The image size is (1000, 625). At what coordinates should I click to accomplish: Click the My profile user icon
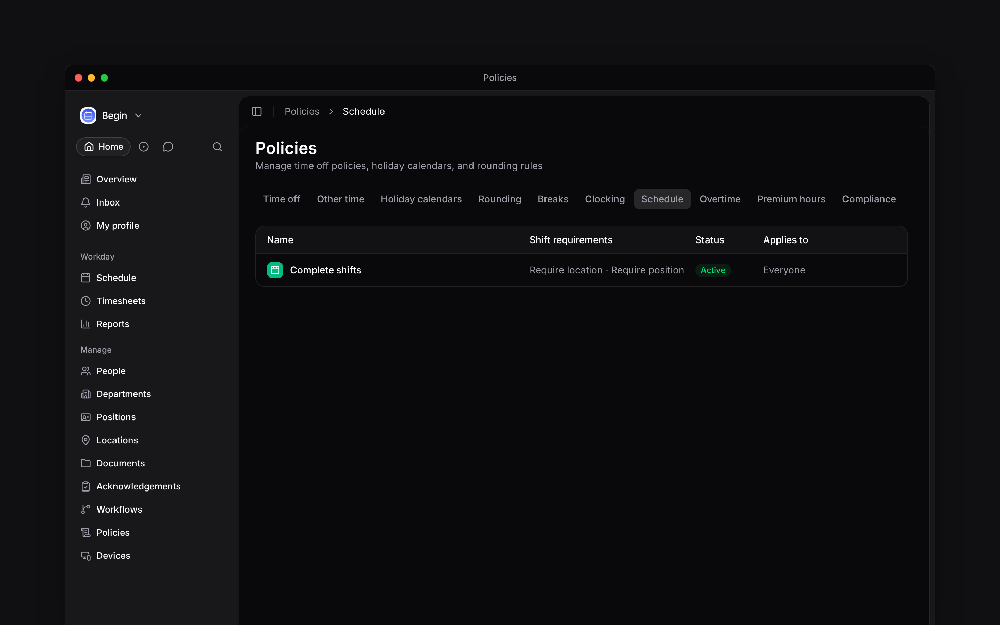tap(86, 226)
